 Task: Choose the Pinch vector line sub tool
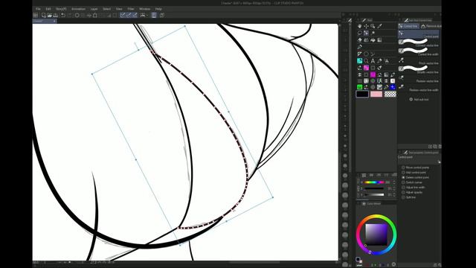click(419, 61)
